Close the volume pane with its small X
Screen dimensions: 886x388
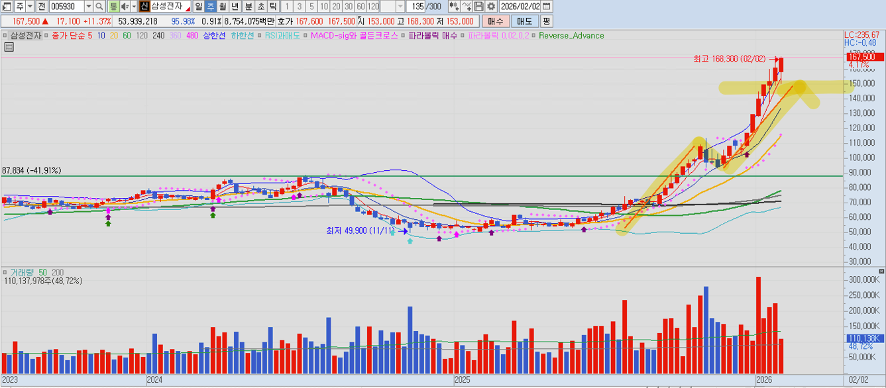(x=881, y=272)
